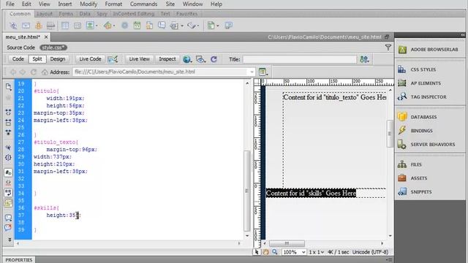Open the Modify menu
The image size is (468, 263).
click(x=88, y=4)
